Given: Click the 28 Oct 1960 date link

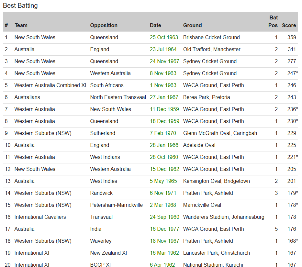Looking at the screenshot, I should point(164,157).
